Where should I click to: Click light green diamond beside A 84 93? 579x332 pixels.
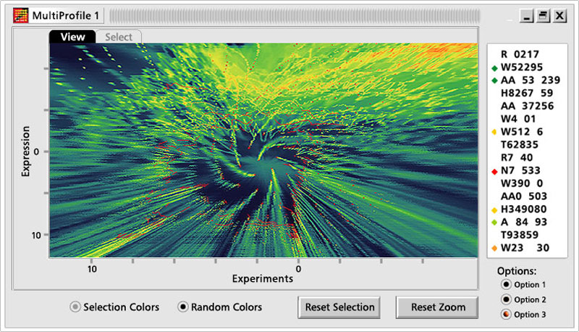pos(494,223)
